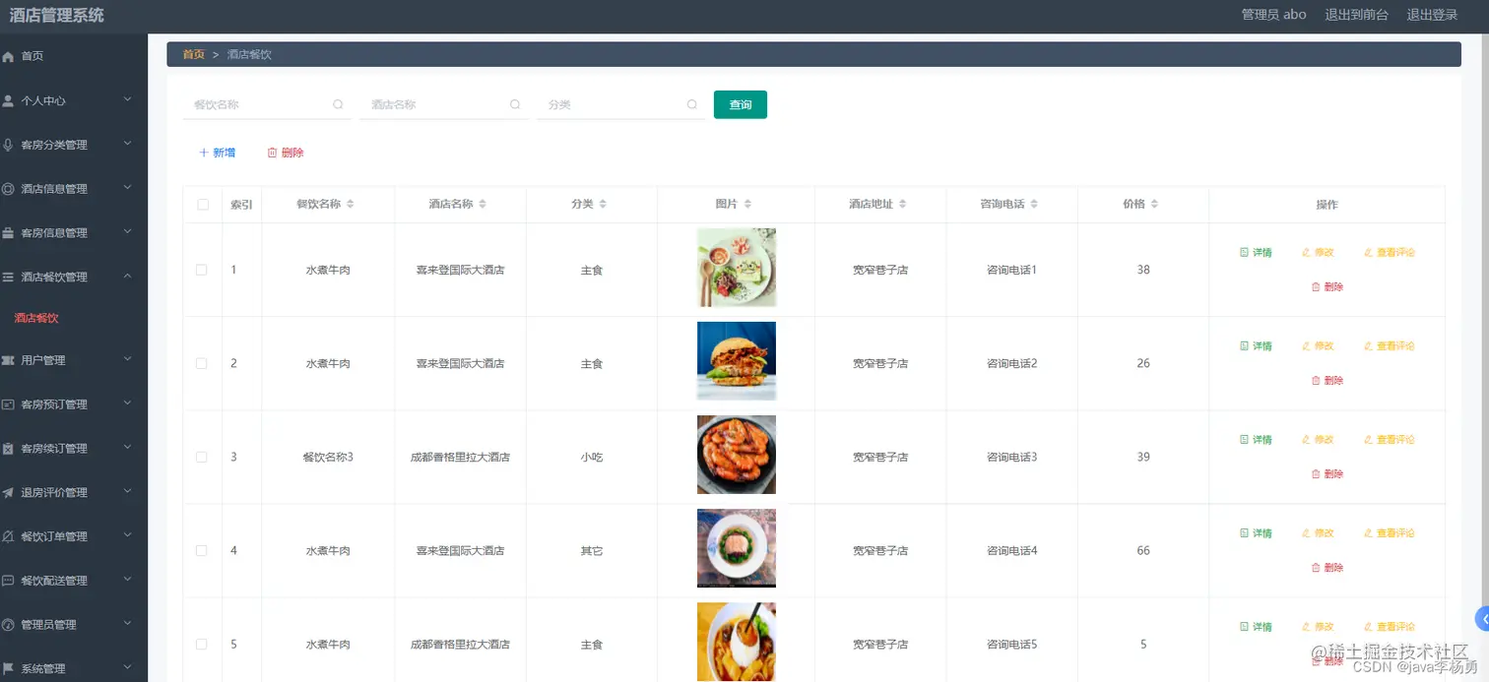Open the 餐饮配送管理 sidebar menu

[74, 581]
